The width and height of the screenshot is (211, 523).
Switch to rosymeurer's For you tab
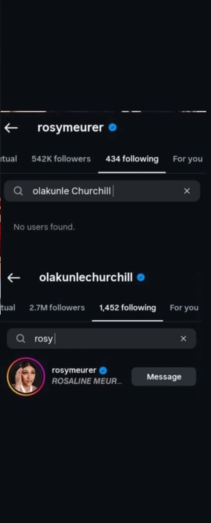tap(187, 159)
